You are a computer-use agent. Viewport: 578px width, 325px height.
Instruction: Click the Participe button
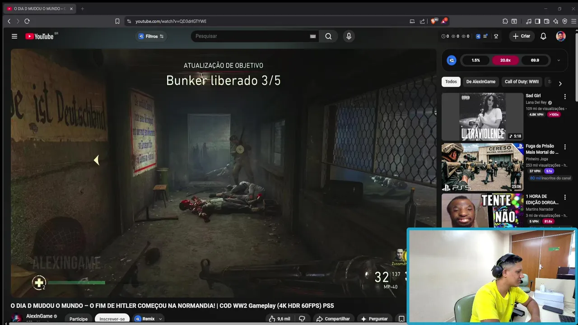(x=79, y=319)
